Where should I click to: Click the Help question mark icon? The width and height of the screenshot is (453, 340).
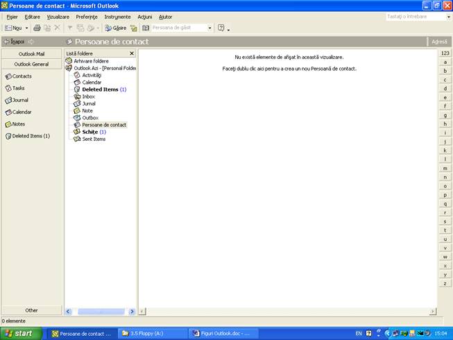point(221,28)
